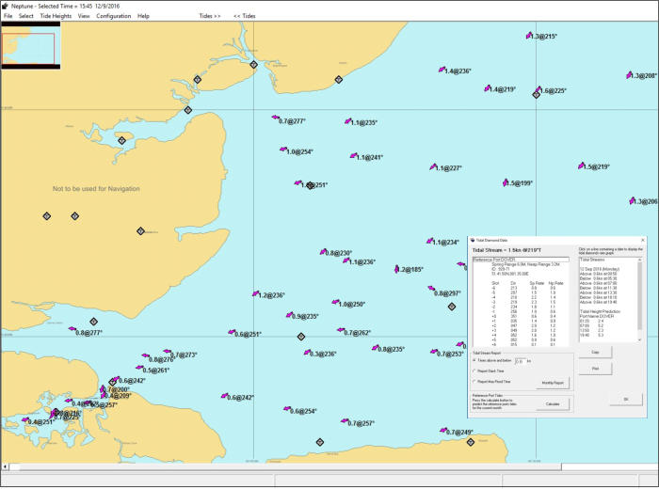Open the Select menu
Screen dimensions: 659x489
coord(25,16)
